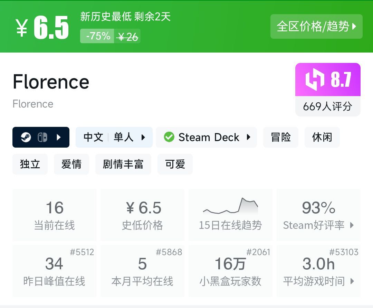
Task: Expand the platform list arrow
Action: pos(59,137)
